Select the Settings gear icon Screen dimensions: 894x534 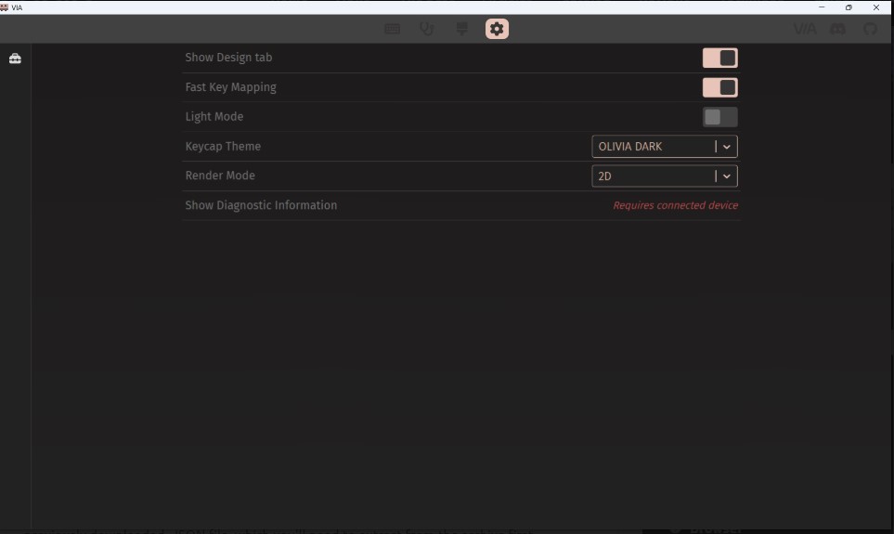[x=497, y=29]
